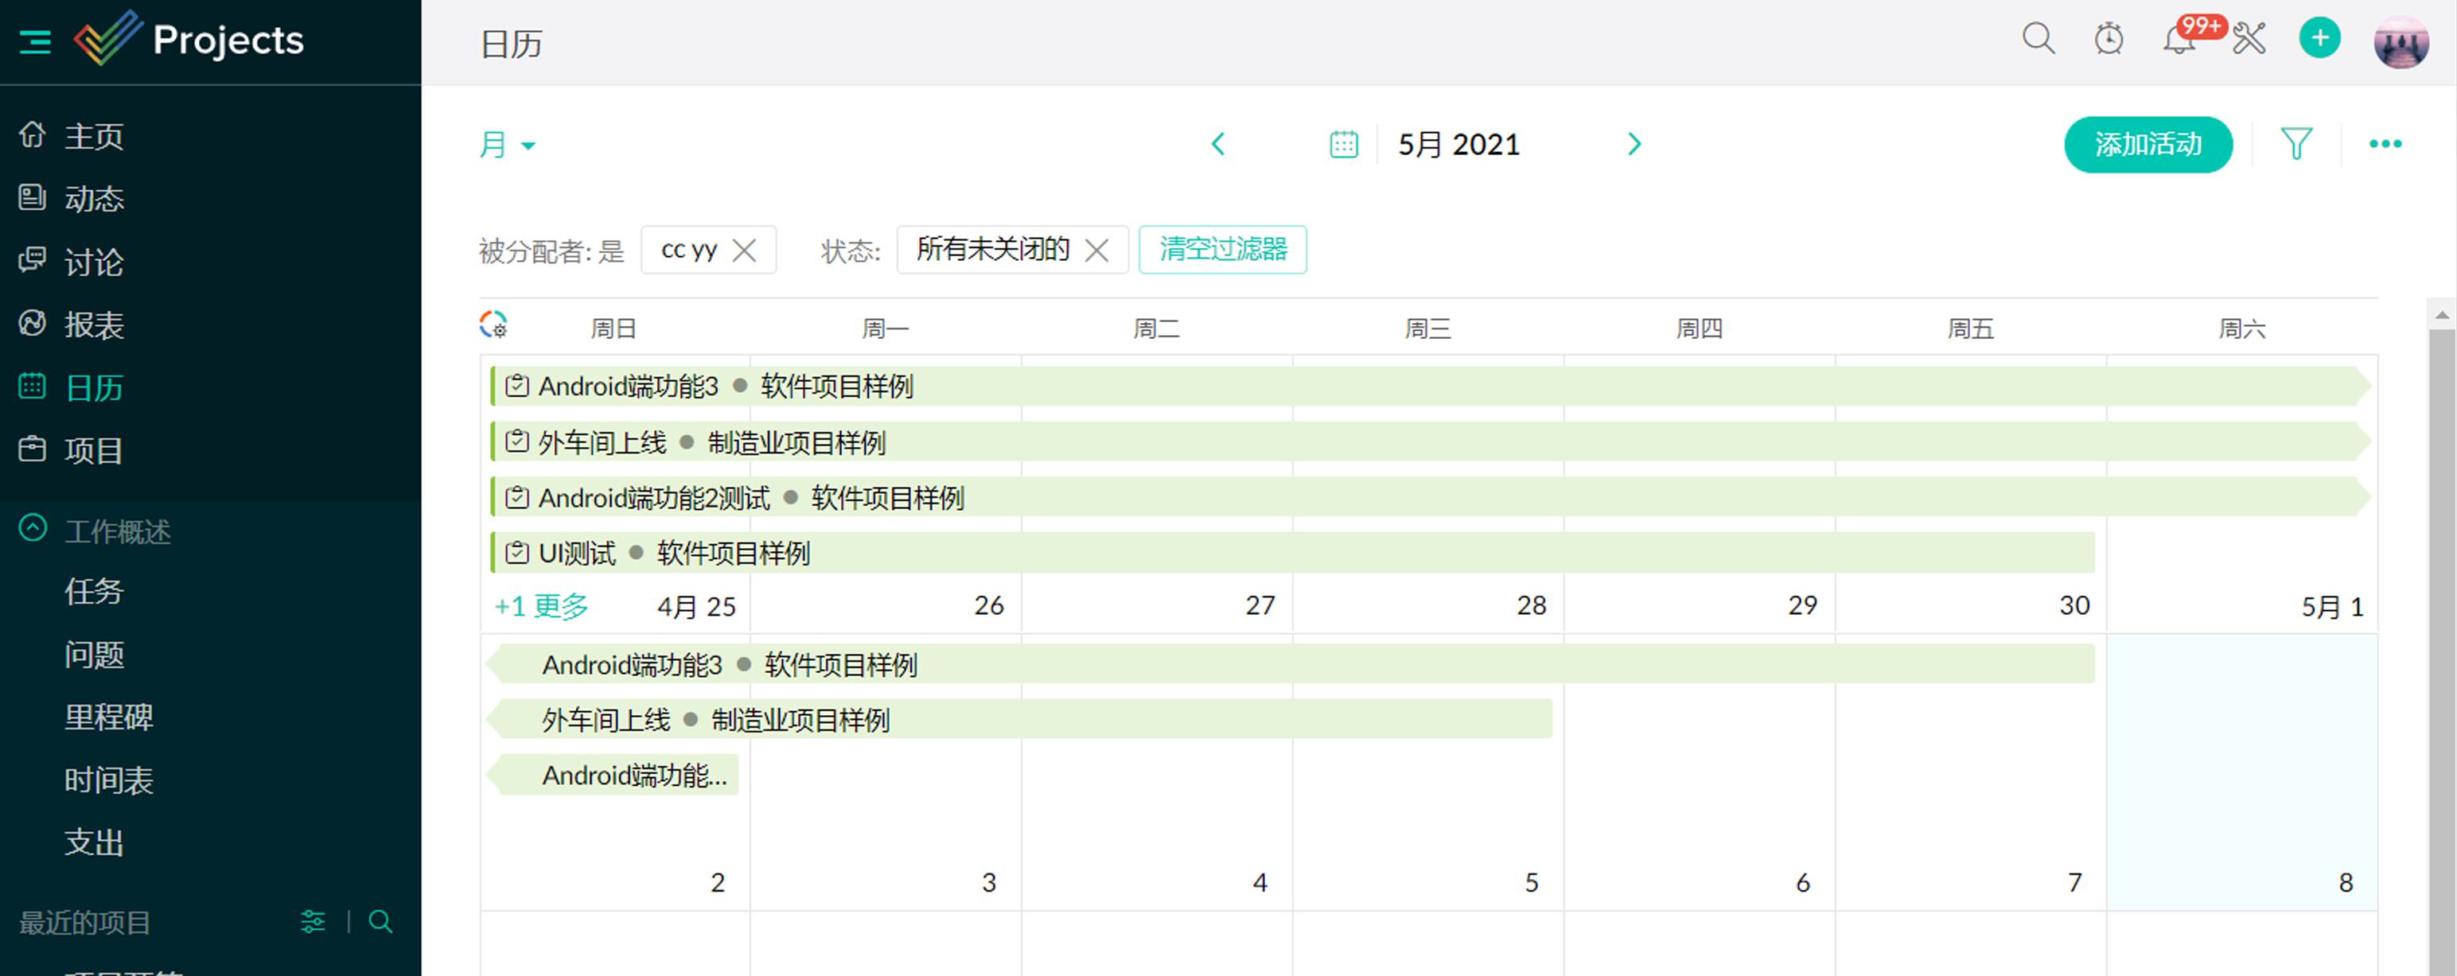
Task: Open the calendar filter funnel icon
Action: [2295, 144]
